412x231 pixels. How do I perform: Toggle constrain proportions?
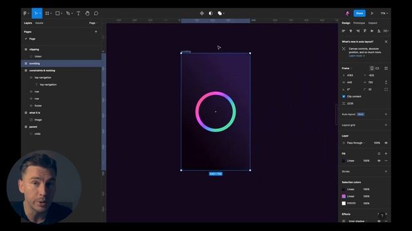point(386,82)
